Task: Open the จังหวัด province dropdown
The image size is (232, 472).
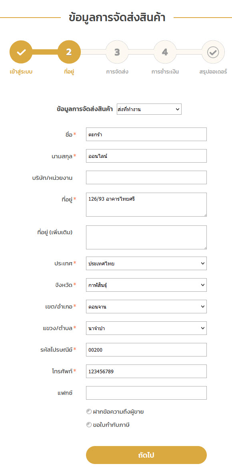Action: [146, 285]
